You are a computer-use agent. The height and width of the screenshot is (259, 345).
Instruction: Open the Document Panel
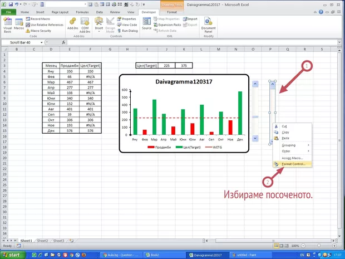pos(208,25)
